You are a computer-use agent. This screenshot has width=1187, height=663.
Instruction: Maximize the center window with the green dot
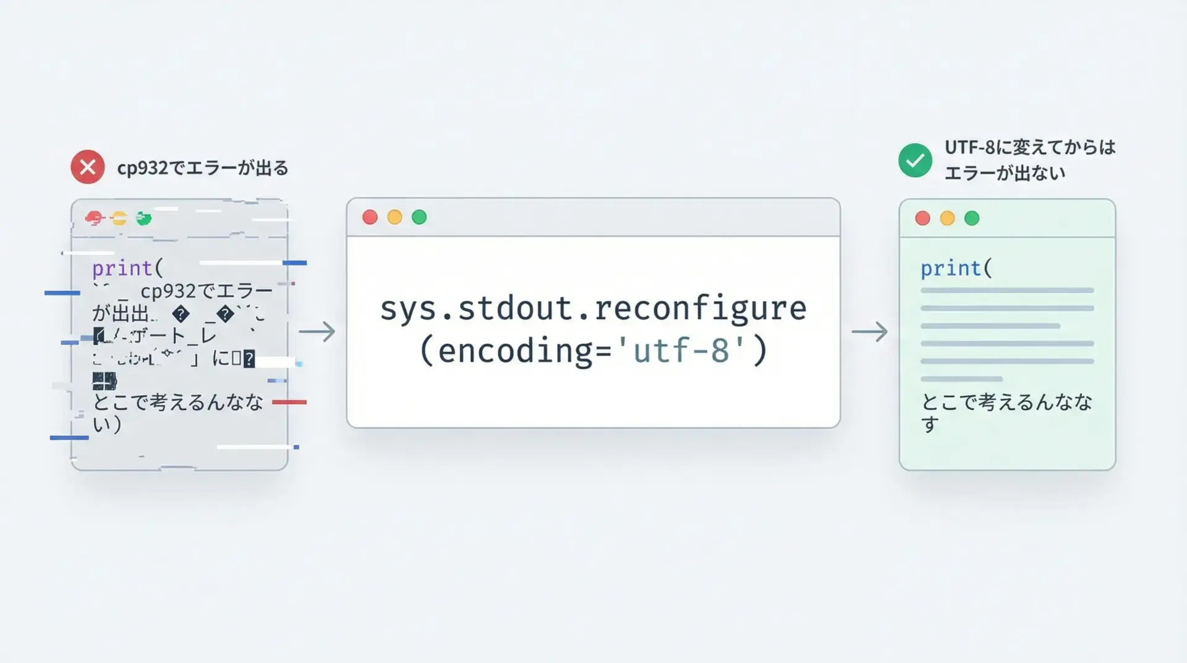click(x=419, y=217)
